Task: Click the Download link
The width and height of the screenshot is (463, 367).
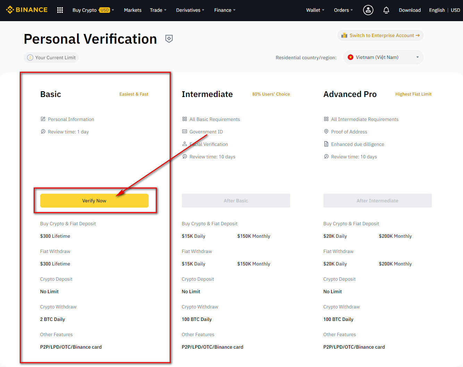Action: click(410, 10)
